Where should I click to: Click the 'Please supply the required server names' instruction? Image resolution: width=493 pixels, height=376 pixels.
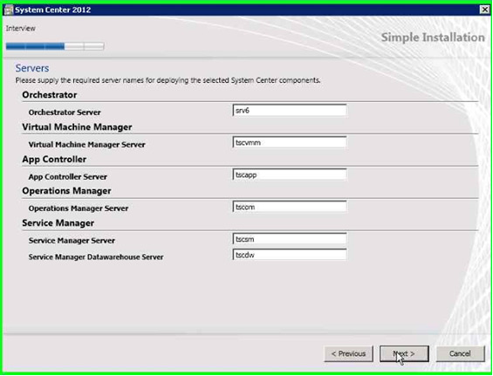(x=168, y=80)
